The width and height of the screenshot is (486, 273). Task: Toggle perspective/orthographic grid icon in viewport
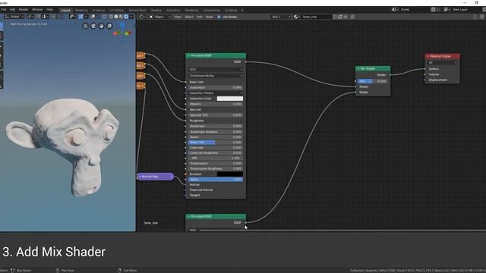point(85,26)
